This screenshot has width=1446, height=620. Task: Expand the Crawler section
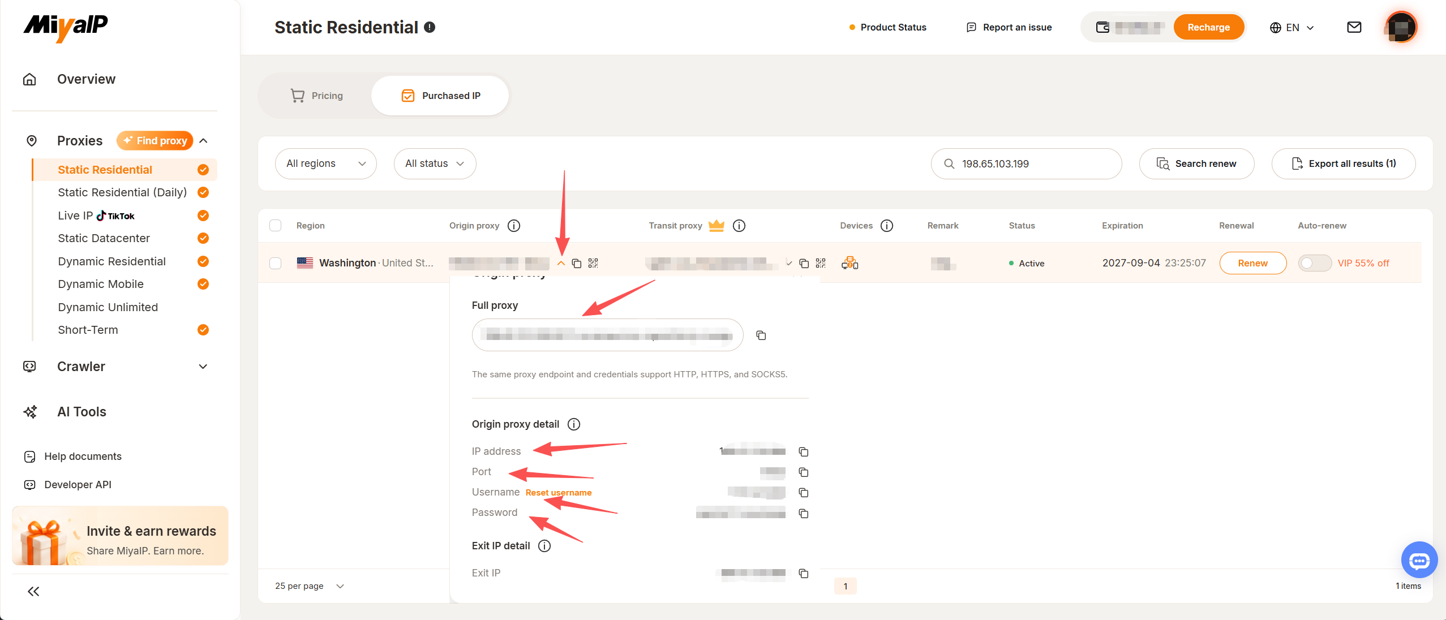pyautogui.click(x=203, y=367)
